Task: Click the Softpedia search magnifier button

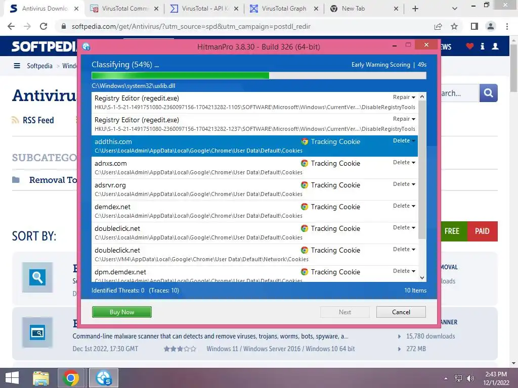Action: [x=488, y=93]
